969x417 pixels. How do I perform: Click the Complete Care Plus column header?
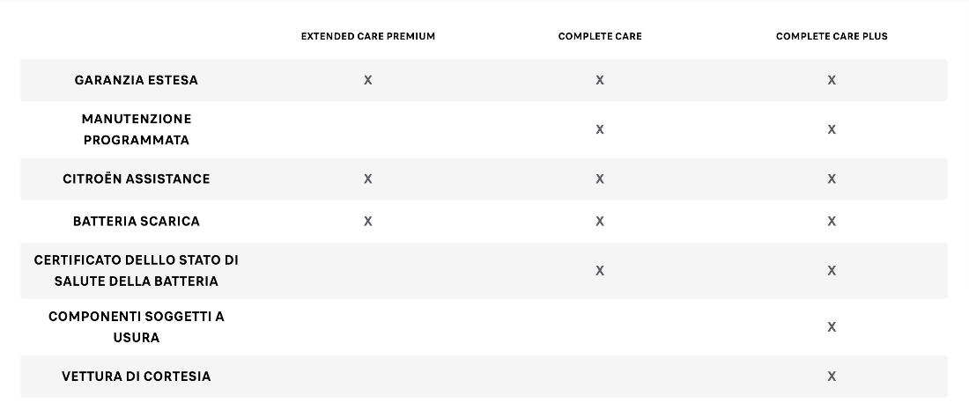[x=832, y=36]
